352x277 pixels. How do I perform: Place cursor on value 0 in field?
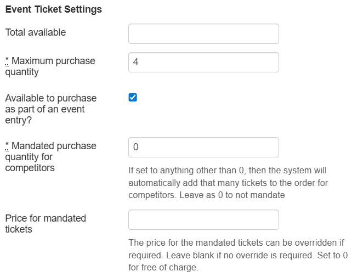pos(136,147)
